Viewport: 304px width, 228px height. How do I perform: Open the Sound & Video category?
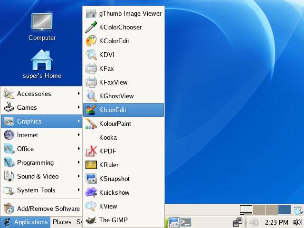click(x=41, y=176)
